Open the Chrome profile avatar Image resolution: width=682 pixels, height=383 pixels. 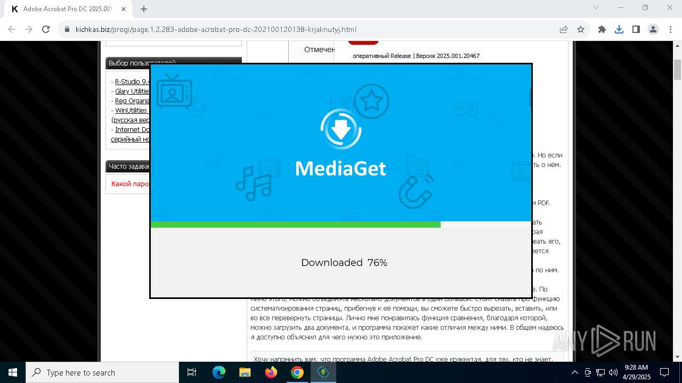[x=653, y=29]
